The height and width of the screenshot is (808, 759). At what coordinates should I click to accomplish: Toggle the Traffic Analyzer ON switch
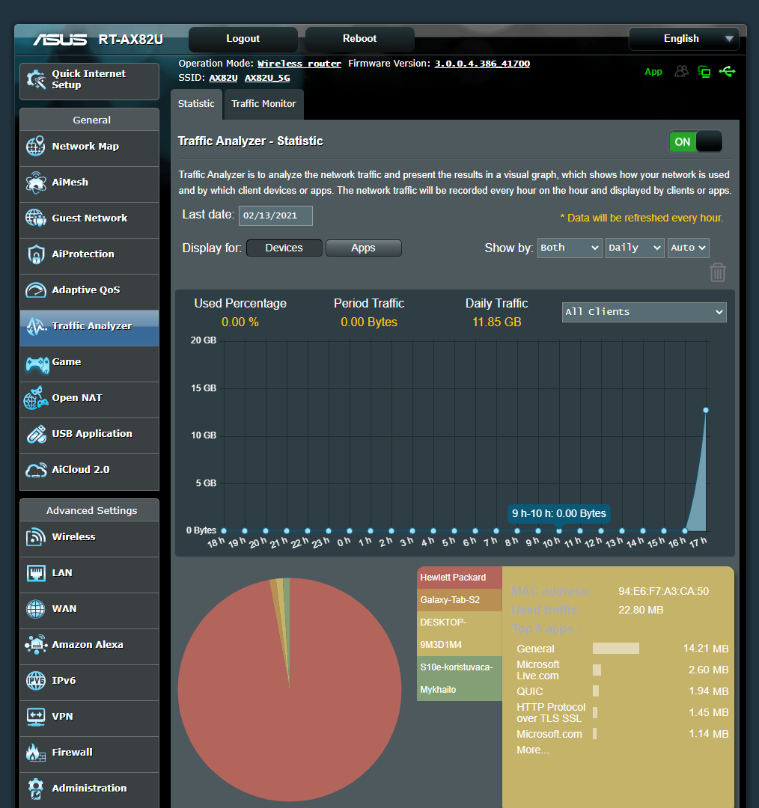695,141
